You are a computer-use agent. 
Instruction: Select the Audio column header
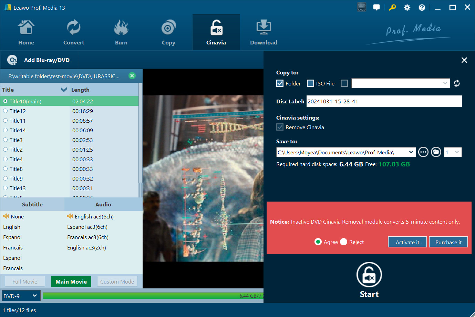coord(103,204)
